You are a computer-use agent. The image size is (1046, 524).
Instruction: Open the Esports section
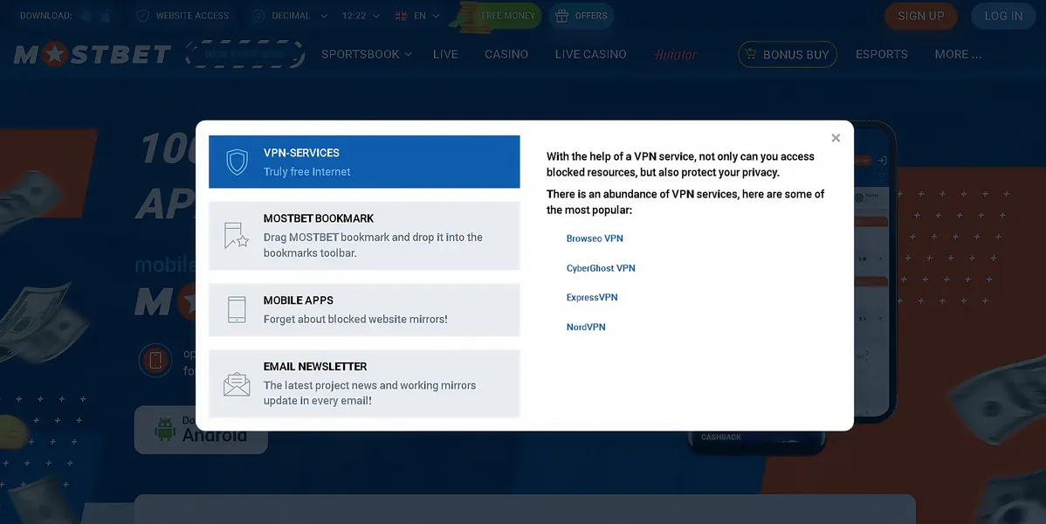(x=881, y=54)
